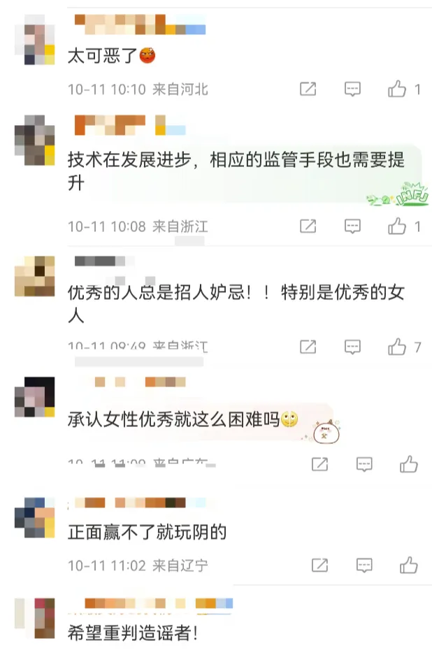Like the '优秀的人总是招人妒忌' comment
Viewport: 432px width, 650px height.
pyautogui.click(x=397, y=347)
